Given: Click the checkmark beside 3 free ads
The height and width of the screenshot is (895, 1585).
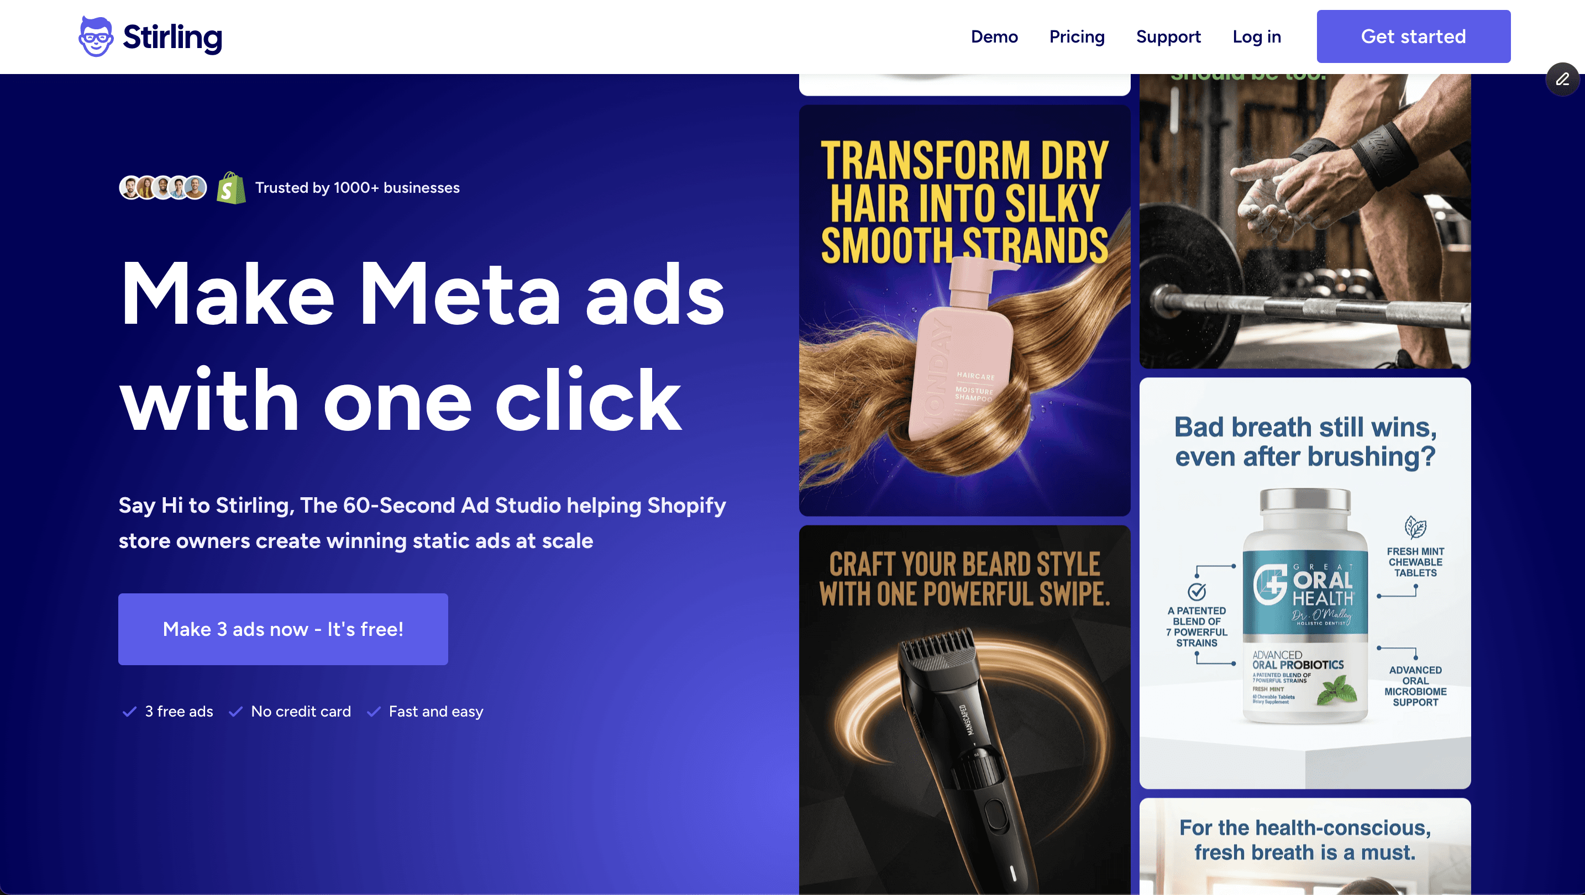Looking at the screenshot, I should pyautogui.click(x=129, y=712).
